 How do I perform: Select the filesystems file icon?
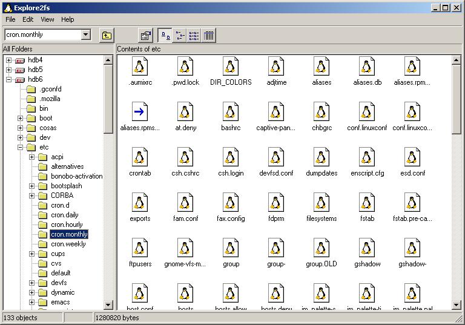click(321, 202)
